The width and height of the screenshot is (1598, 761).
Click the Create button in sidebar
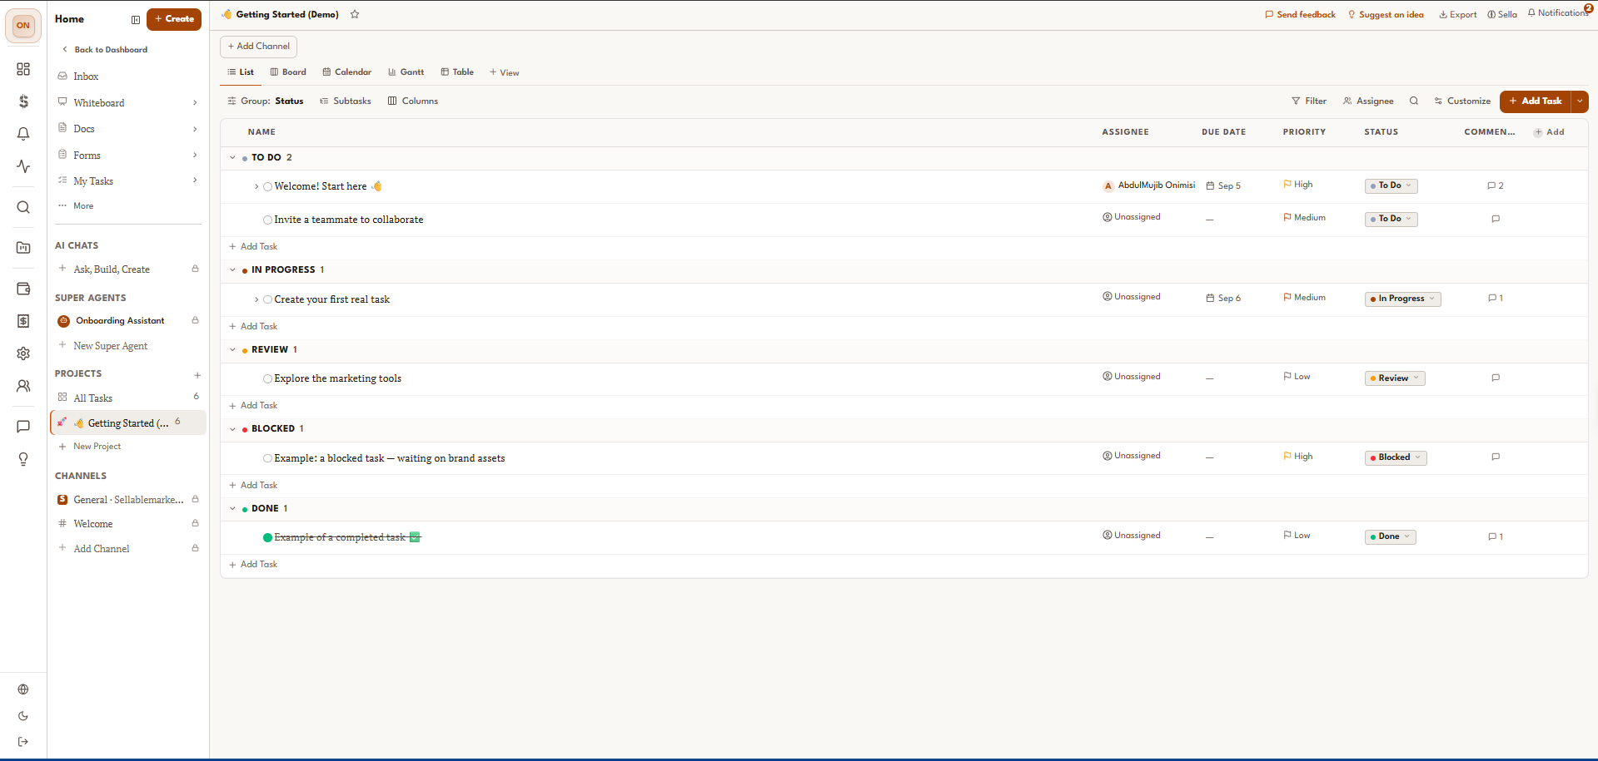pos(174,19)
